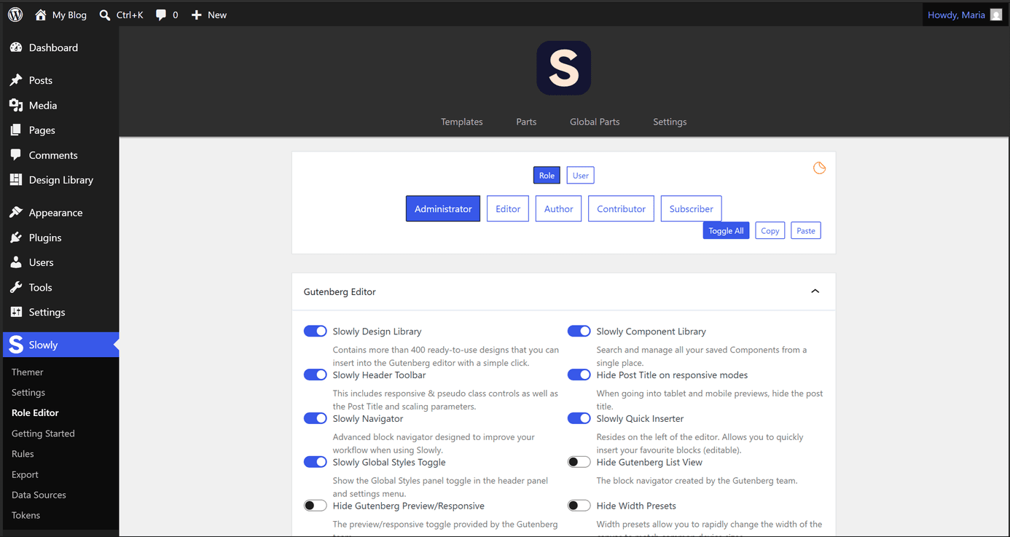Click the Dashboard gauge icon

click(16, 47)
